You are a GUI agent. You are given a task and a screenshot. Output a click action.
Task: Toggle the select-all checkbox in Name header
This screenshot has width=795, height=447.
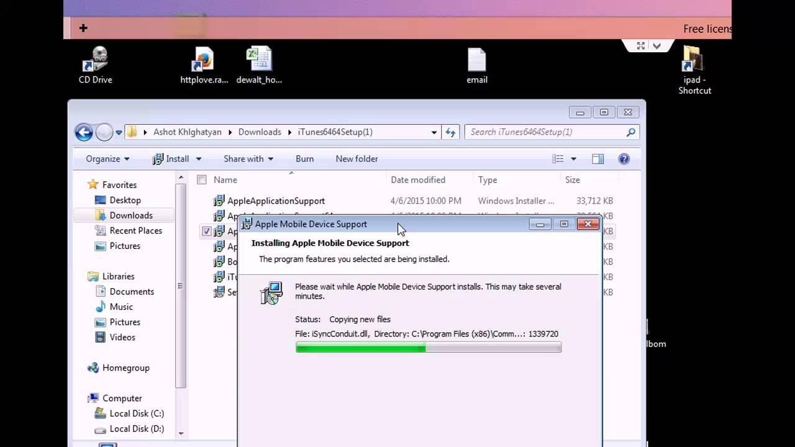tap(201, 179)
